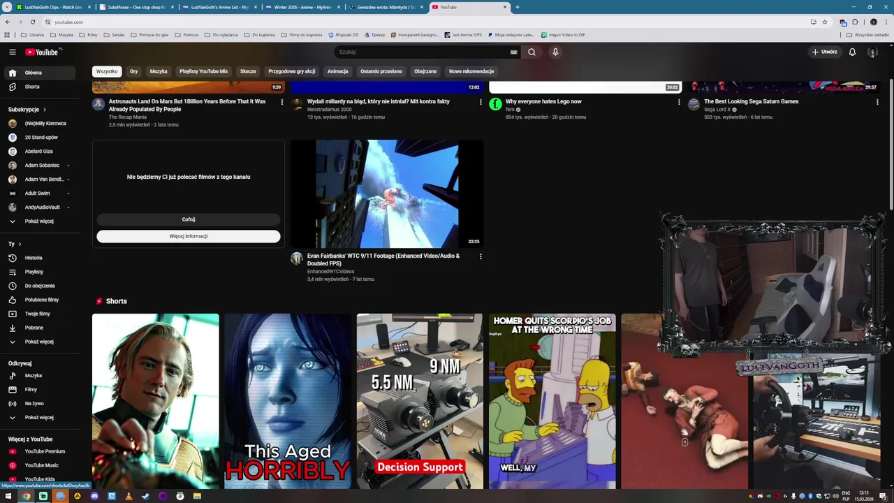Open the YouTube hamburger guide menu
894x503 pixels.
pos(12,52)
